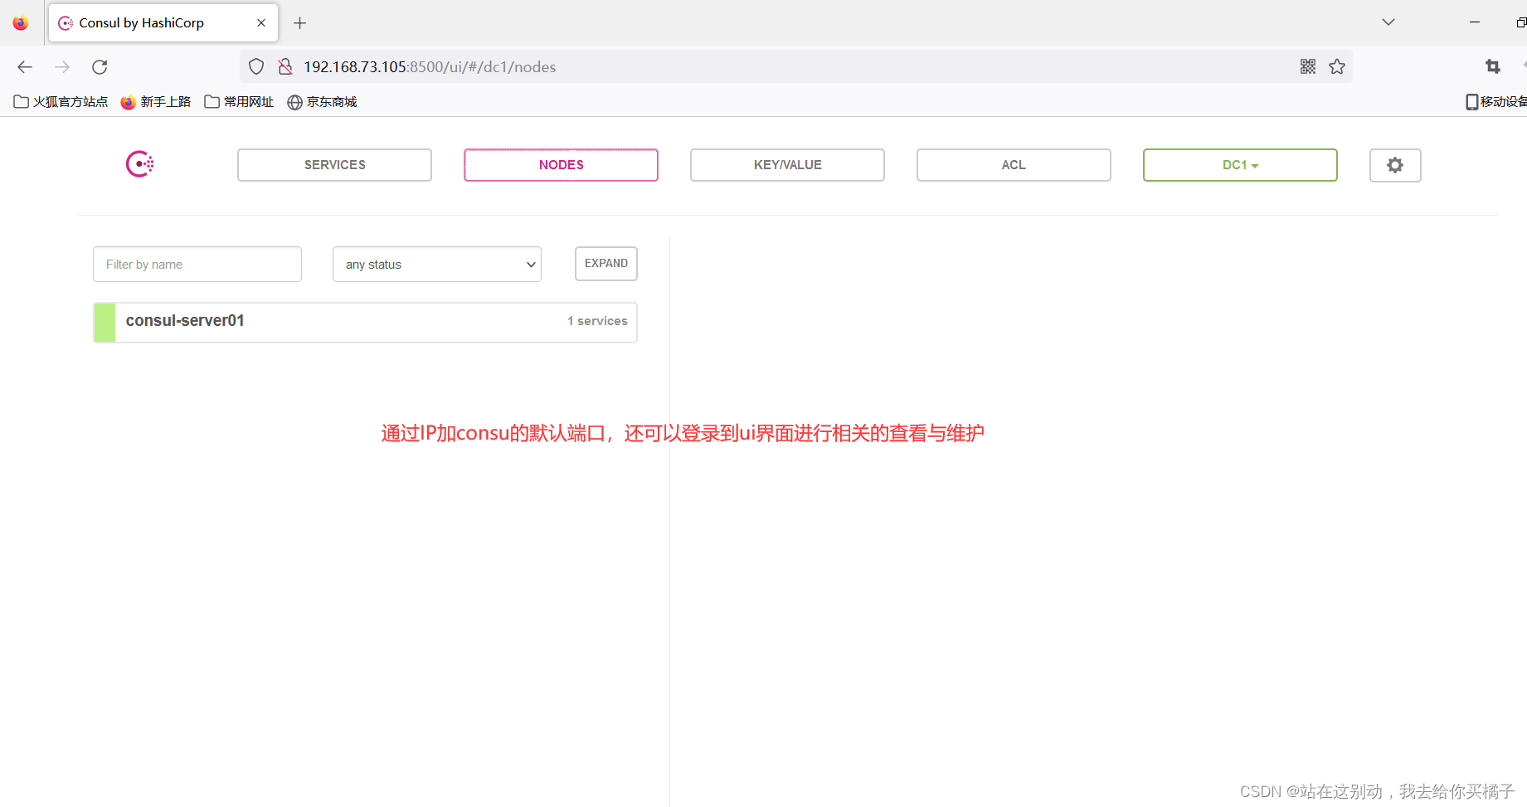Focus the Filter by name field

point(197,265)
